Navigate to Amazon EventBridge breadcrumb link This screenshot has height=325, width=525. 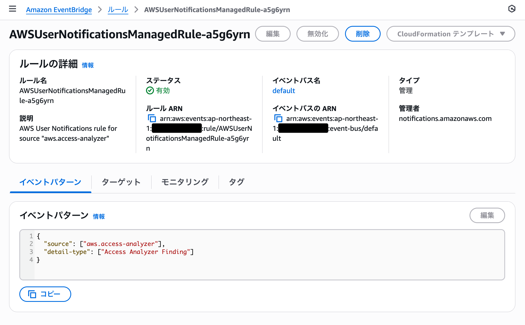(59, 10)
